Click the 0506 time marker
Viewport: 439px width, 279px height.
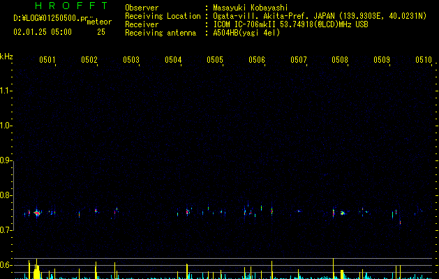257,59
